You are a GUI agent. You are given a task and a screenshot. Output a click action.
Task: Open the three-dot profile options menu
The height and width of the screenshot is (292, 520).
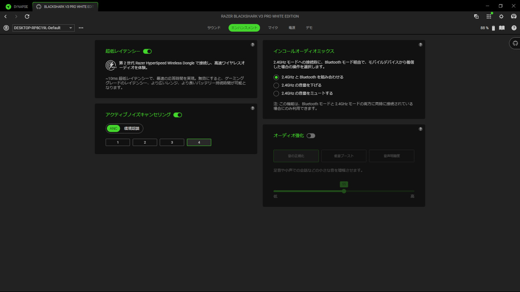81,28
